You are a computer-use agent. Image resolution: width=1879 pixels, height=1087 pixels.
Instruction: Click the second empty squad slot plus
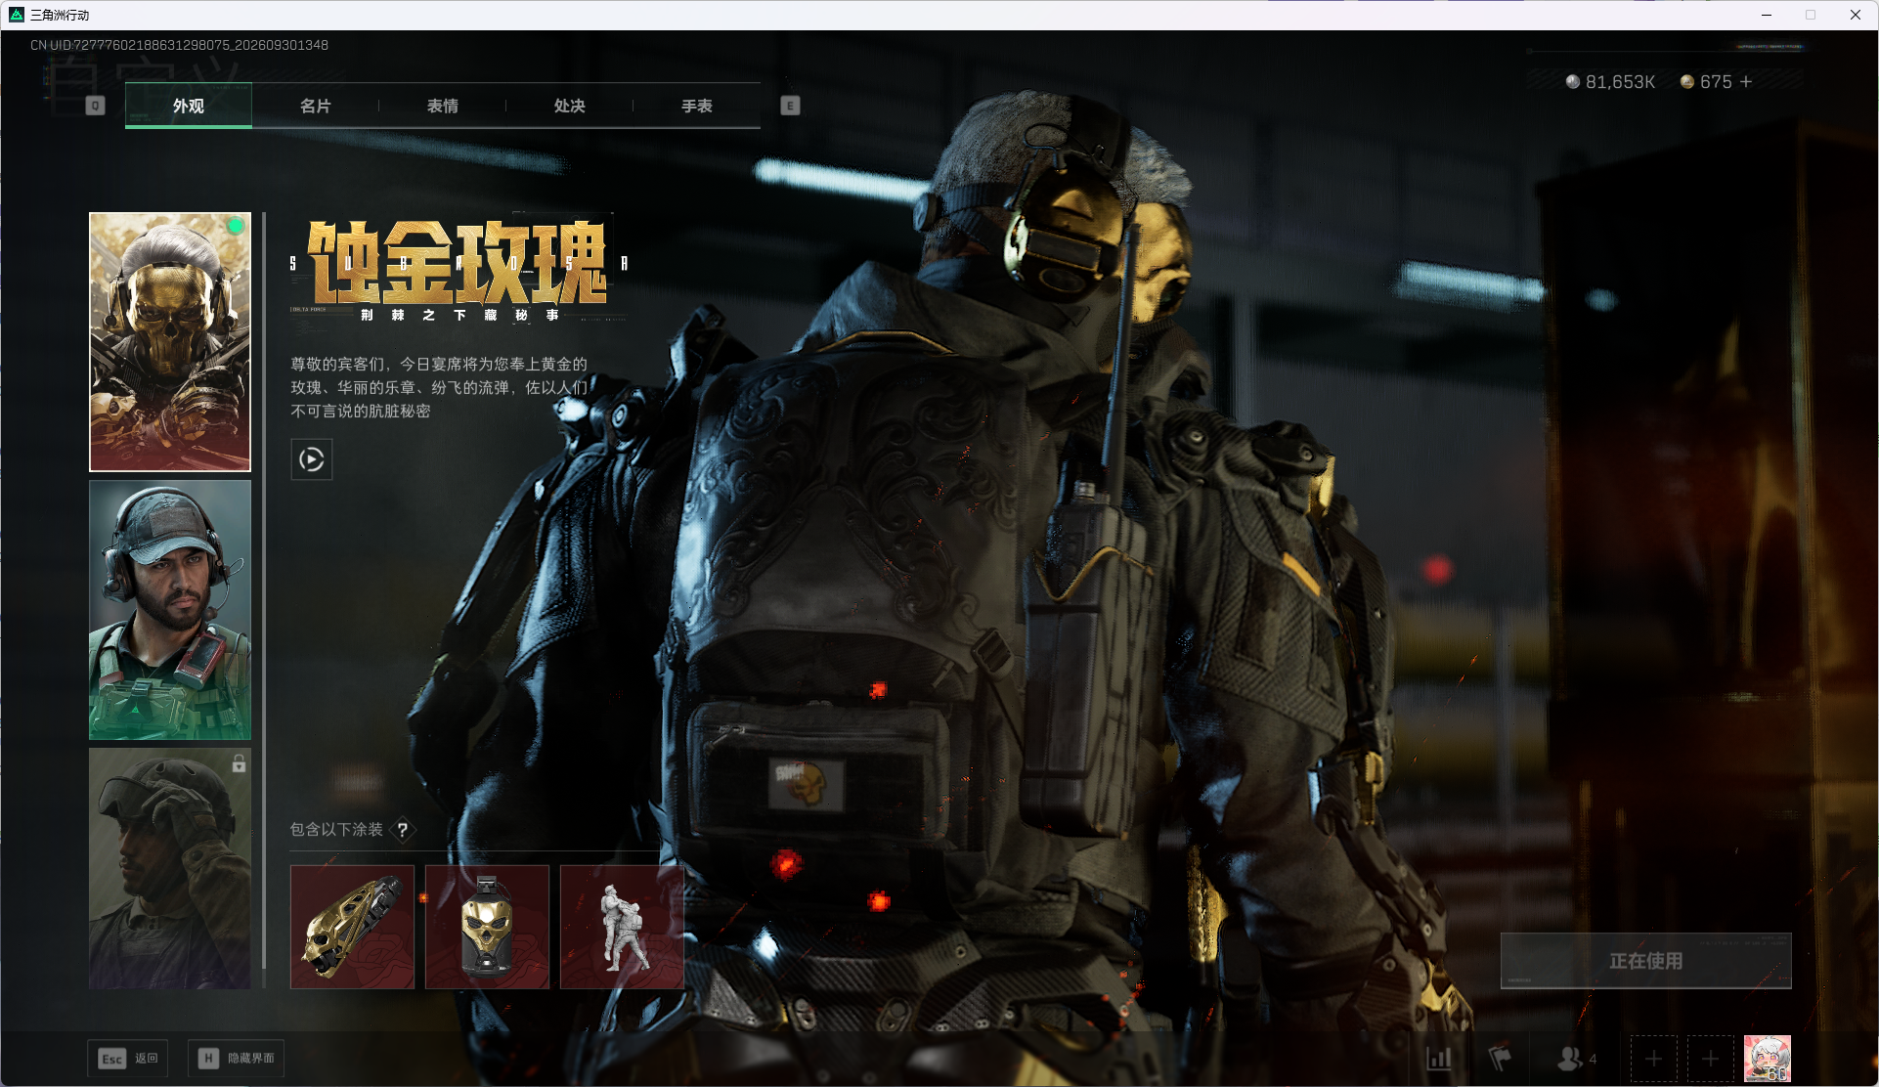click(1711, 1059)
